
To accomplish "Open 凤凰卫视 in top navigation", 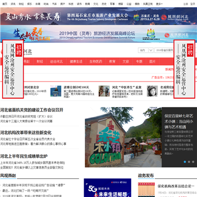I will [148, 4].
